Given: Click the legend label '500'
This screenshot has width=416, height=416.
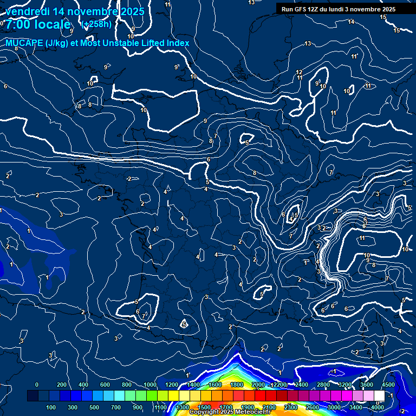Looking at the screenshot, I should point(94,407).
